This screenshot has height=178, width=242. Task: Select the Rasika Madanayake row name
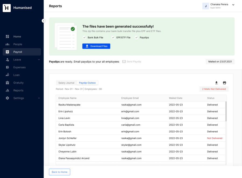coord(69,105)
